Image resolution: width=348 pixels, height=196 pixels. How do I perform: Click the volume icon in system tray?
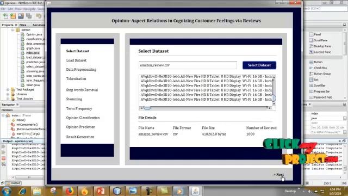309,191
